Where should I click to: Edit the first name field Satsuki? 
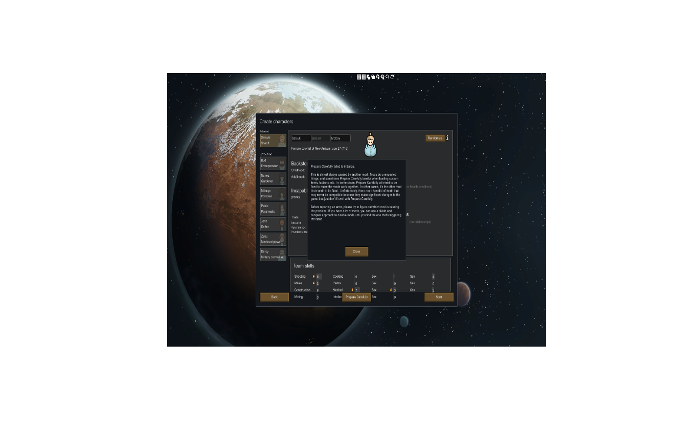(301, 138)
